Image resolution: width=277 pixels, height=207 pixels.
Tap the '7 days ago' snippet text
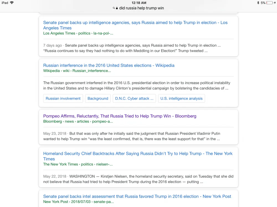point(132,48)
